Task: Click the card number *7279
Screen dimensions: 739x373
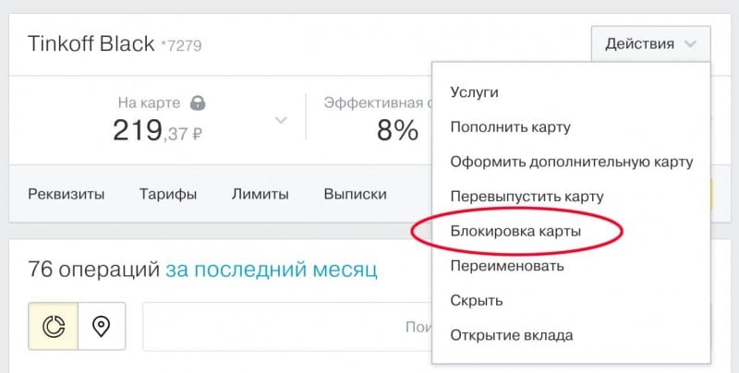Action: click(181, 45)
